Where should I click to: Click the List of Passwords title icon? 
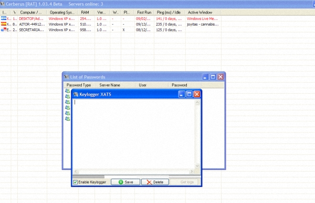coord(66,77)
